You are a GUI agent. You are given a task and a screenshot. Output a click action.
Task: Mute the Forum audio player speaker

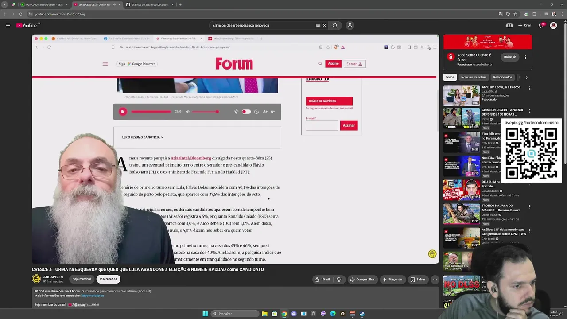(187, 112)
